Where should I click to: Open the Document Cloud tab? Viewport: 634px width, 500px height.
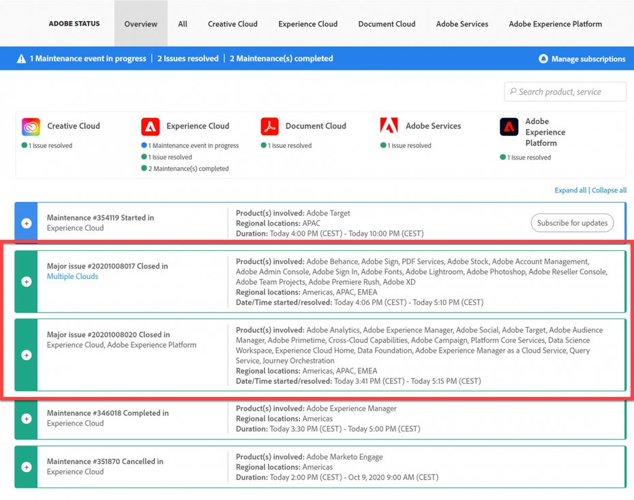point(387,24)
